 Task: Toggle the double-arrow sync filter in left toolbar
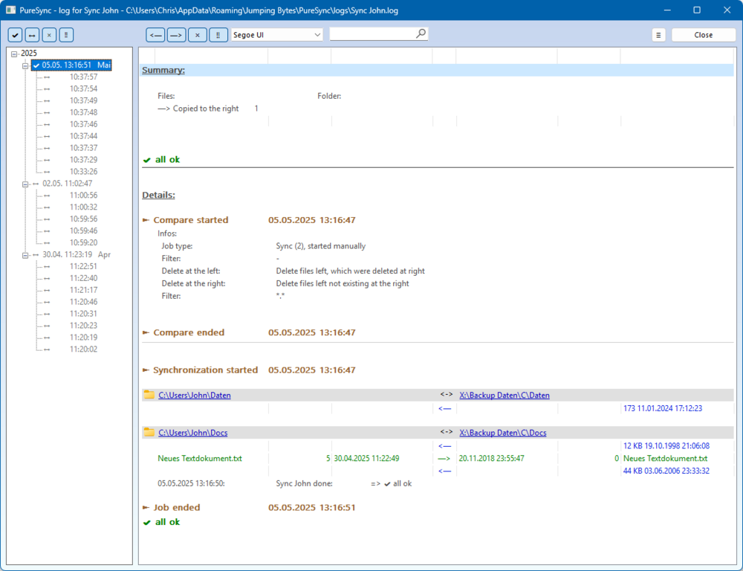tap(32, 35)
